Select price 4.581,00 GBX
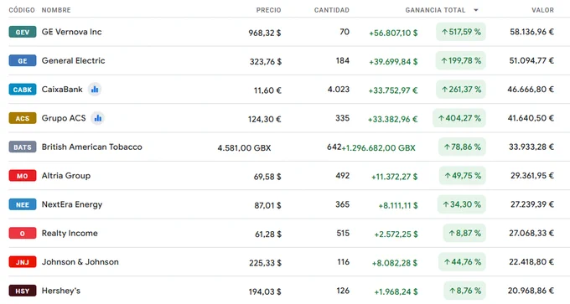Viewport: 570px width, 304px height. click(x=244, y=148)
